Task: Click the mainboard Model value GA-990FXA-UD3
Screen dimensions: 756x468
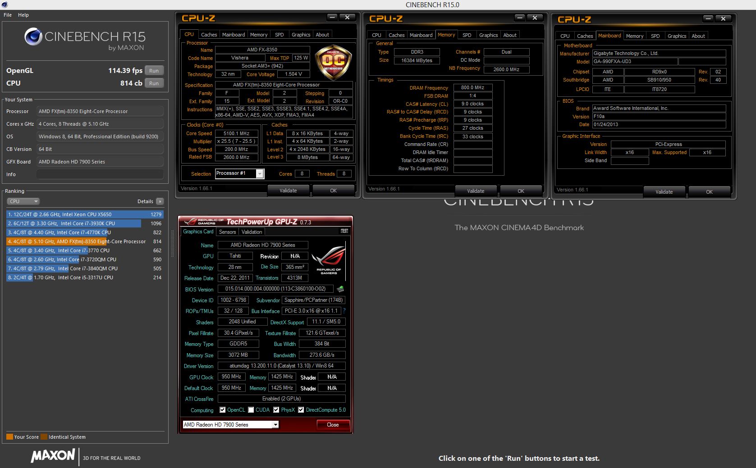Action: click(x=634, y=62)
